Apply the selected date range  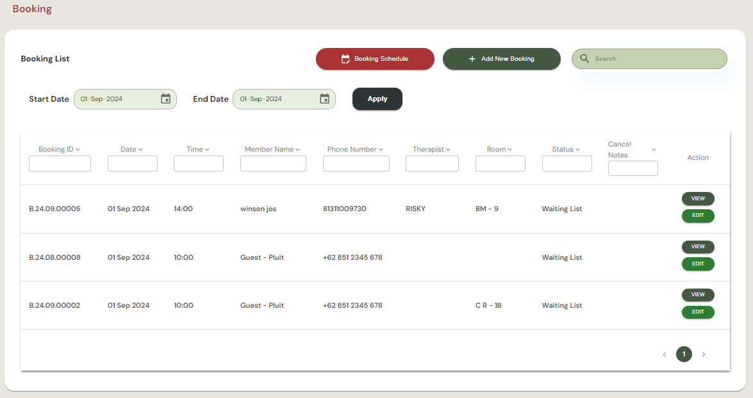(377, 99)
